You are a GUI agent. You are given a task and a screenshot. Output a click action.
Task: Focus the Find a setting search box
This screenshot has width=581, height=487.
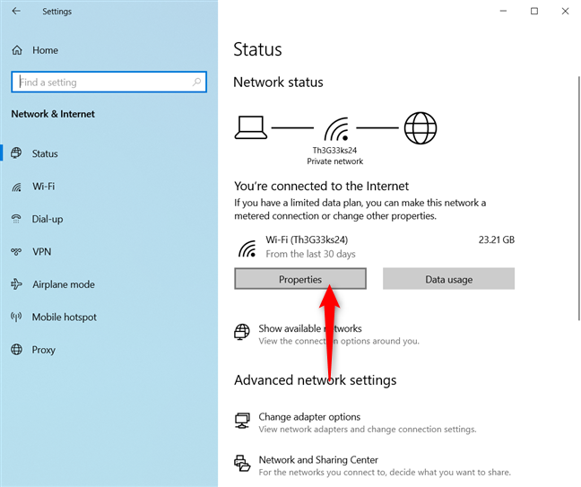(x=109, y=82)
